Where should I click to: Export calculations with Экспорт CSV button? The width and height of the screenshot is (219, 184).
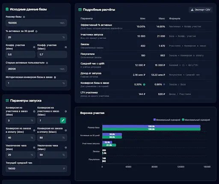click(x=201, y=10)
